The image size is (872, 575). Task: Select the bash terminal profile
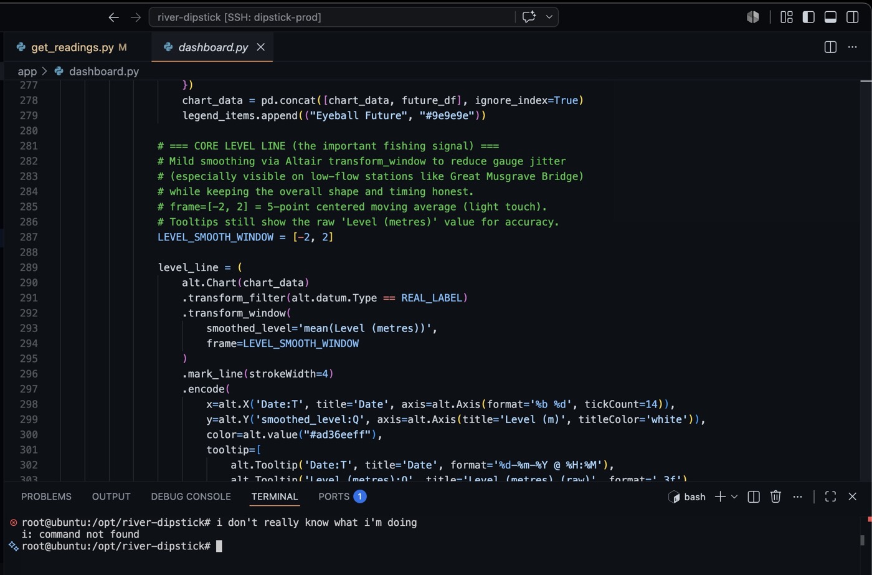(x=687, y=497)
